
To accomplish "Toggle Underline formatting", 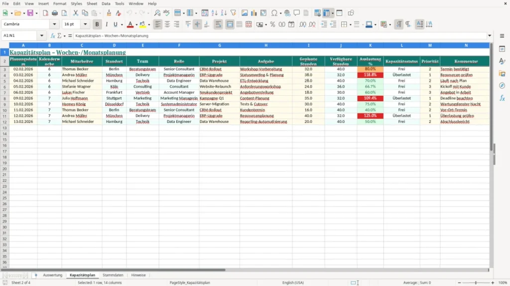I will tap(115, 24).
